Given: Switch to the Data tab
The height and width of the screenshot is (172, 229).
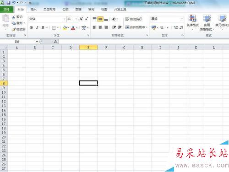Looking at the screenshot, I should click(78, 10).
